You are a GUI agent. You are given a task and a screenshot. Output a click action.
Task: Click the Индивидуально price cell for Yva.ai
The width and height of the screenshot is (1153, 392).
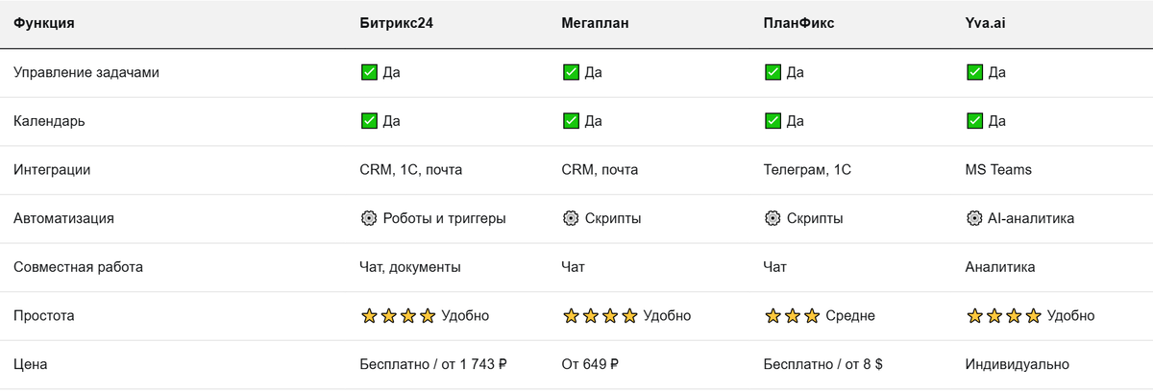[x=1017, y=365]
